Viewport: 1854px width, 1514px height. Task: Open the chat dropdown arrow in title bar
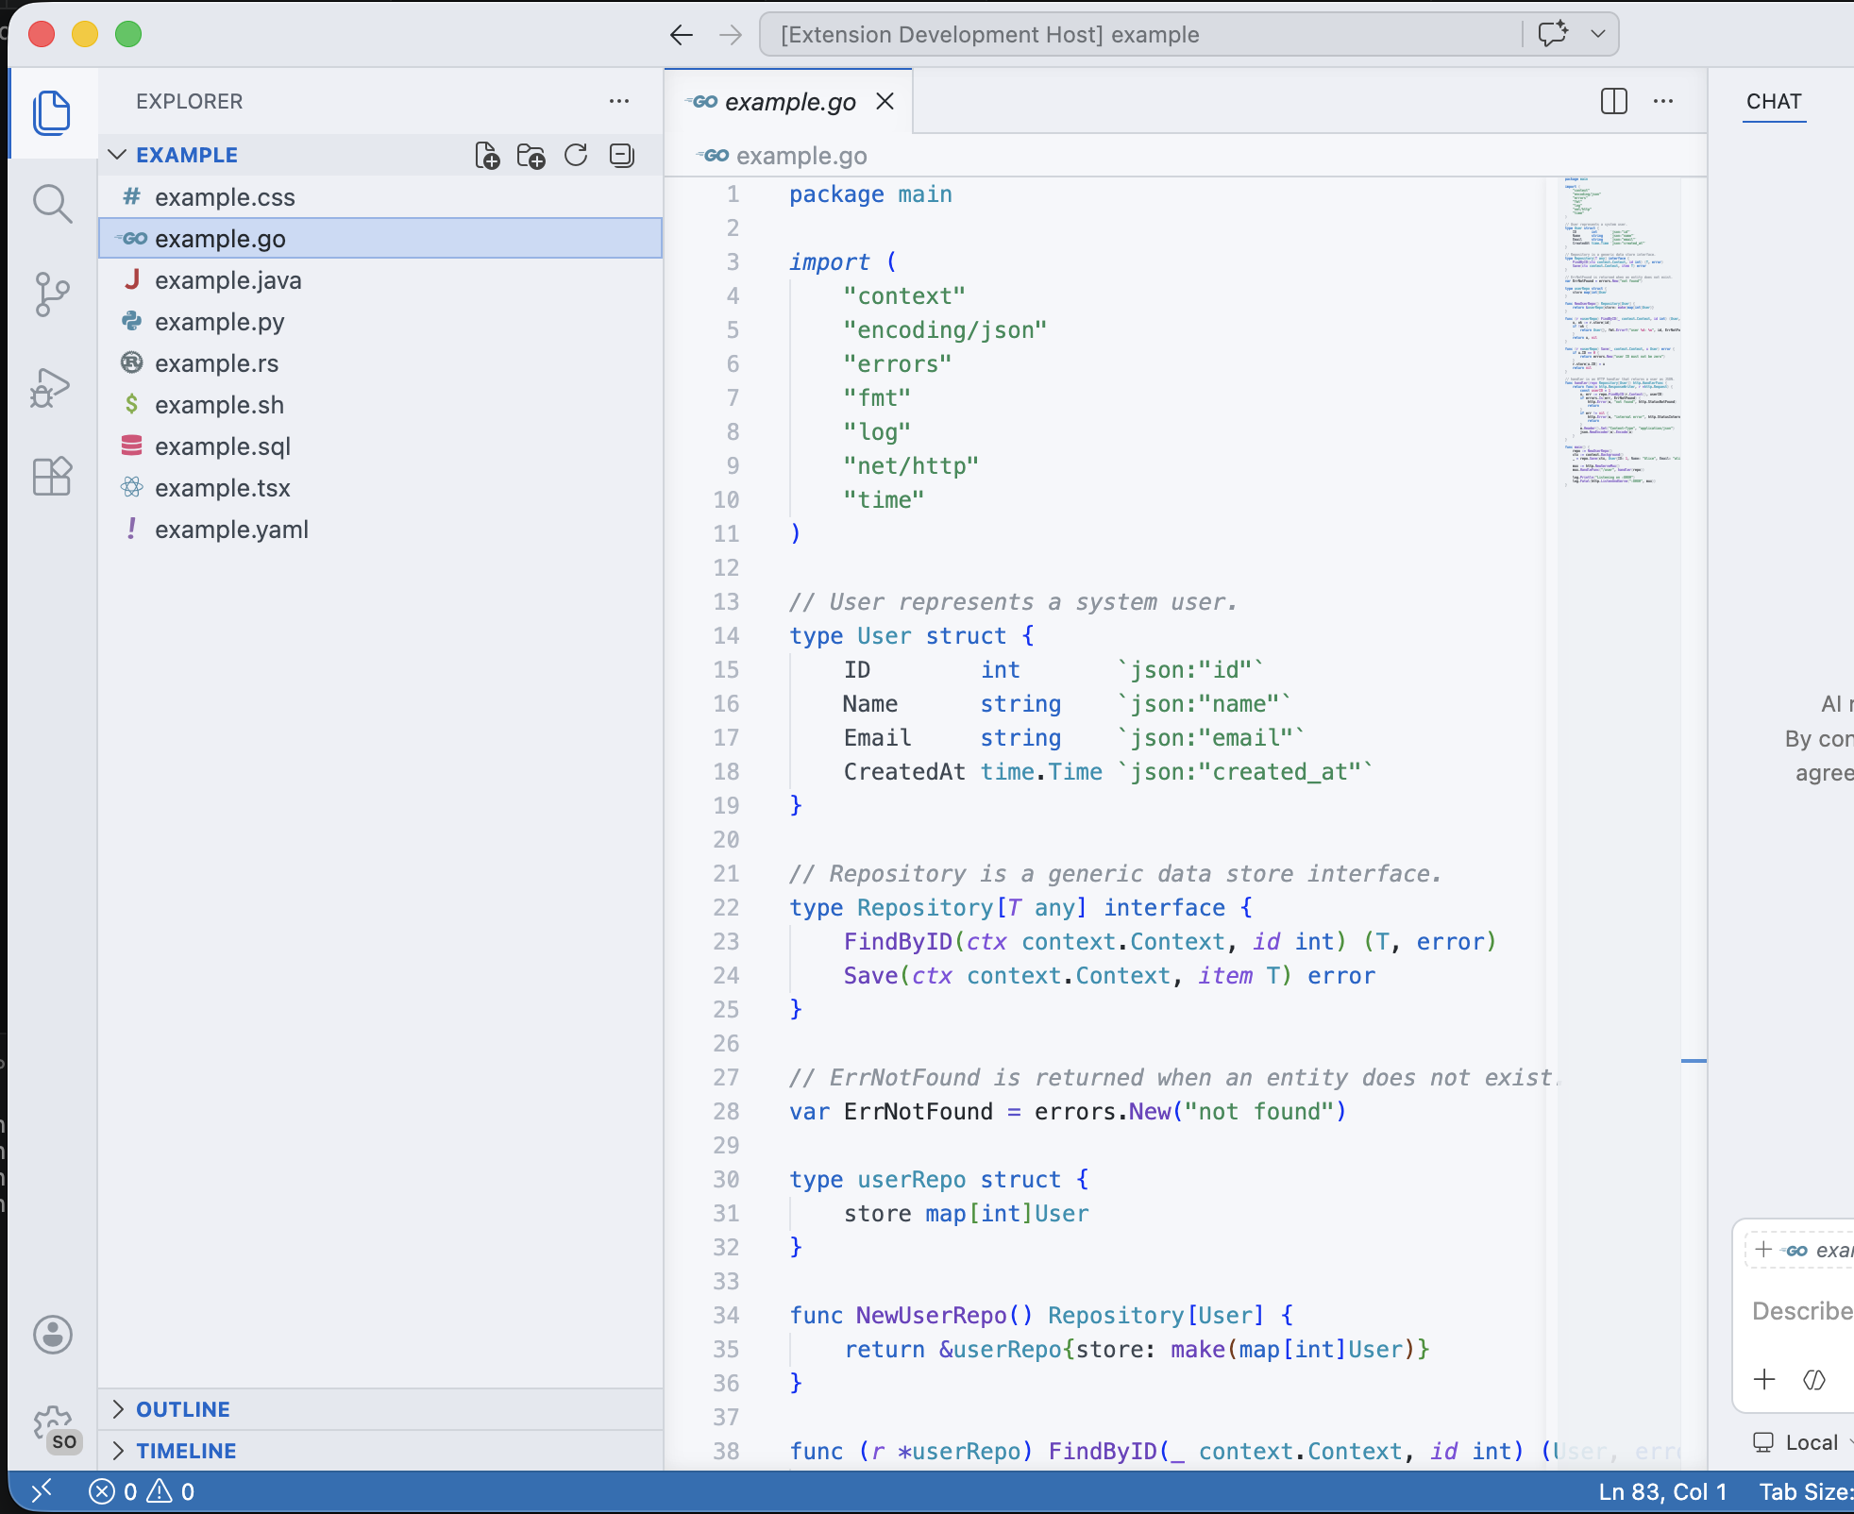pyautogui.click(x=1598, y=35)
